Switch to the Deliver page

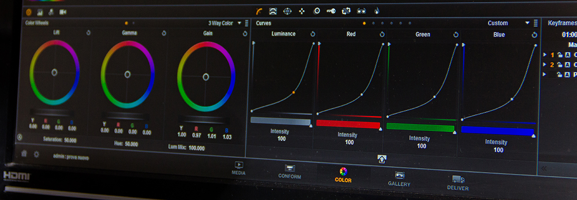pyautogui.click(x=458, y=183)
